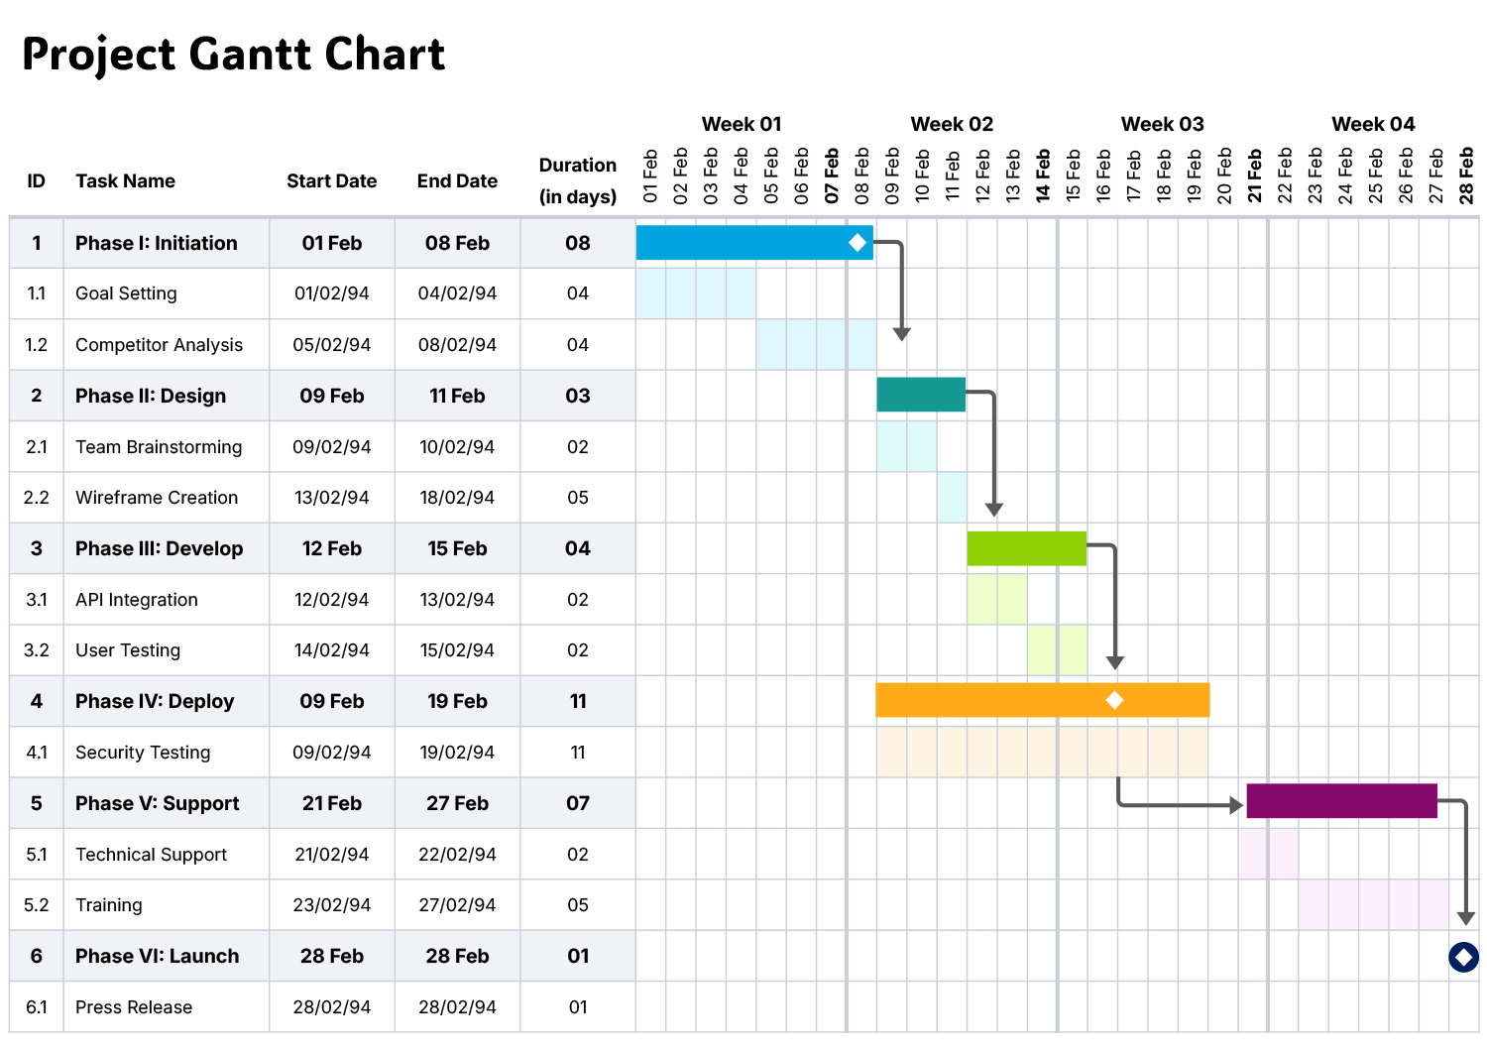Select the 14 Feb date label
Screen dimensions: 1487x1052
tap(1043, 176)
